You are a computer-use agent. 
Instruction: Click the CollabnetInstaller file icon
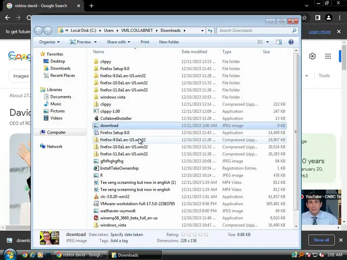tap(96, 118)
